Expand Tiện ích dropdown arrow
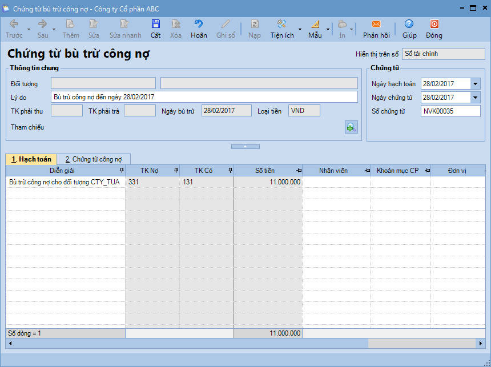This screenshot has width=491, height=367. coord(300,29)
